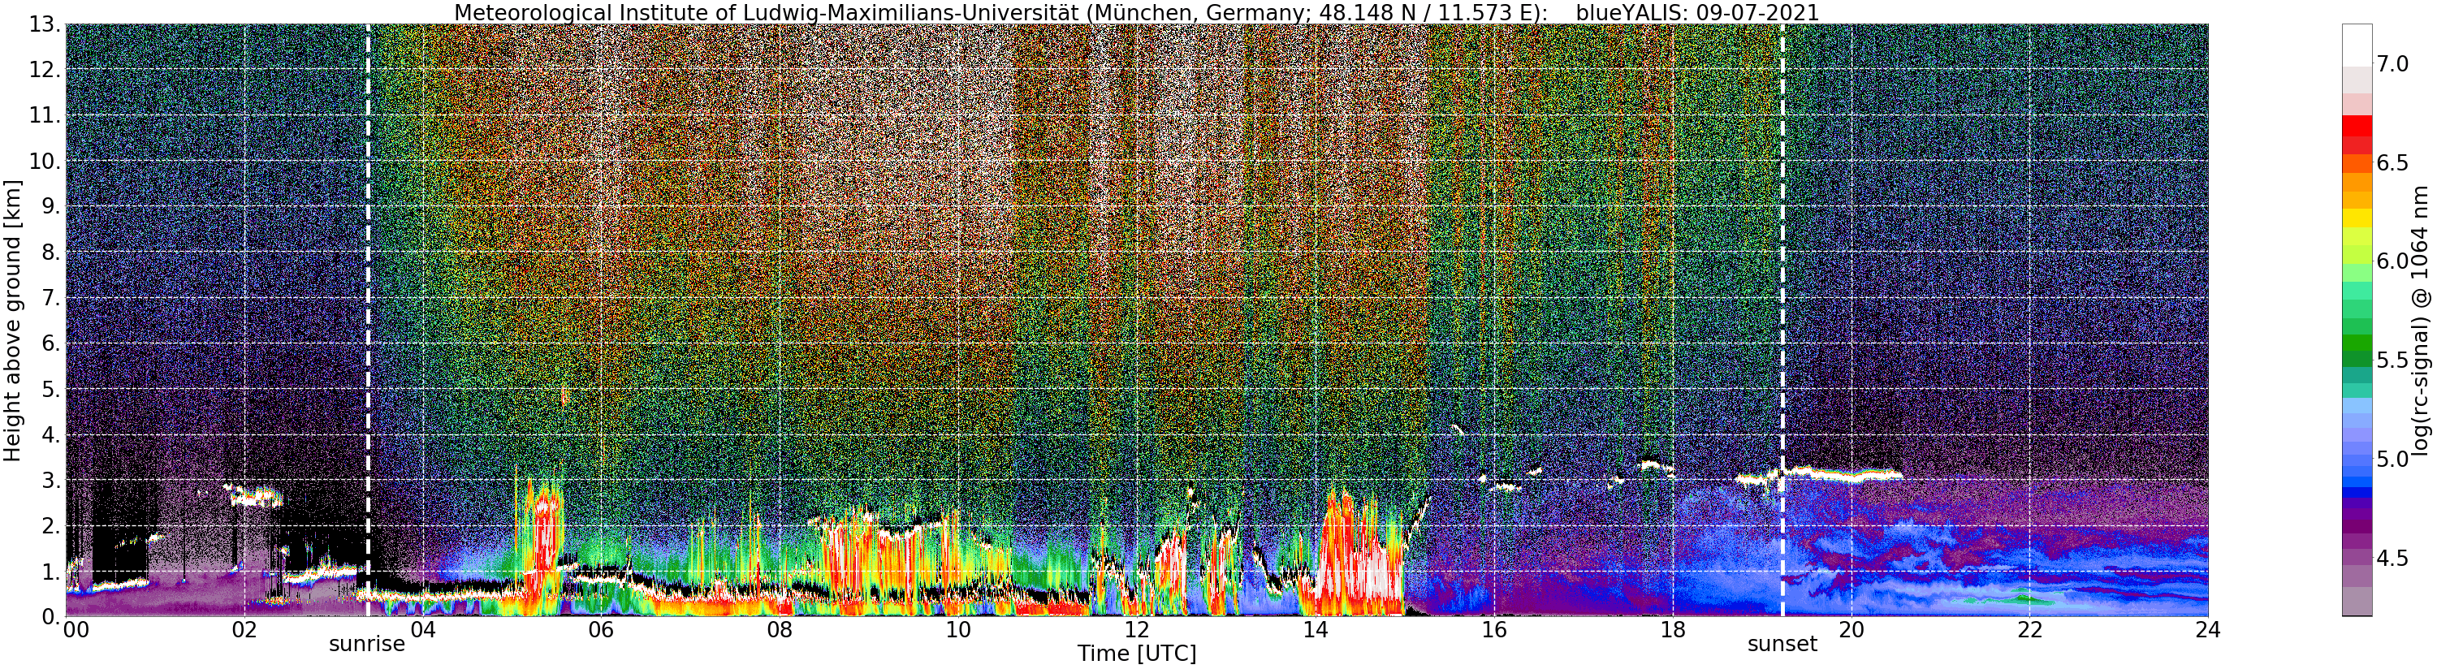The image size is (2437, 669).
Task: Click the '02' tick on the time axis
Action: tap(244, 630)
